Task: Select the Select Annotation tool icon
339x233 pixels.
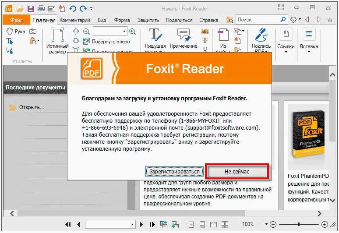Action: [10, 51]
